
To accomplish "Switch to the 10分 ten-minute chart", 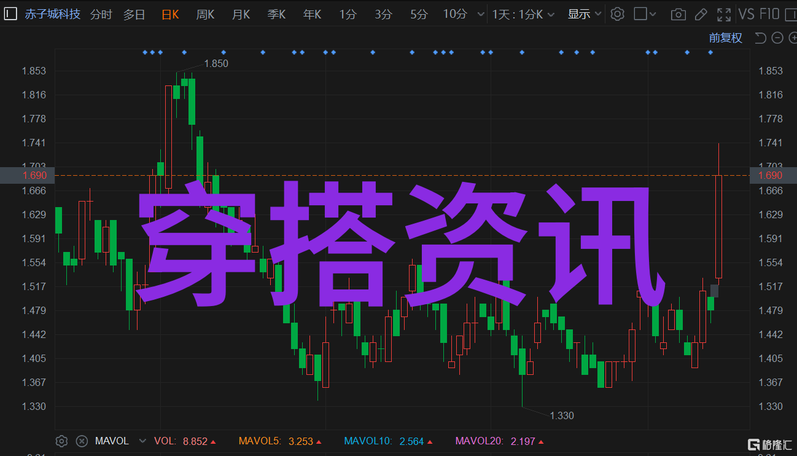I will (455, 14).
